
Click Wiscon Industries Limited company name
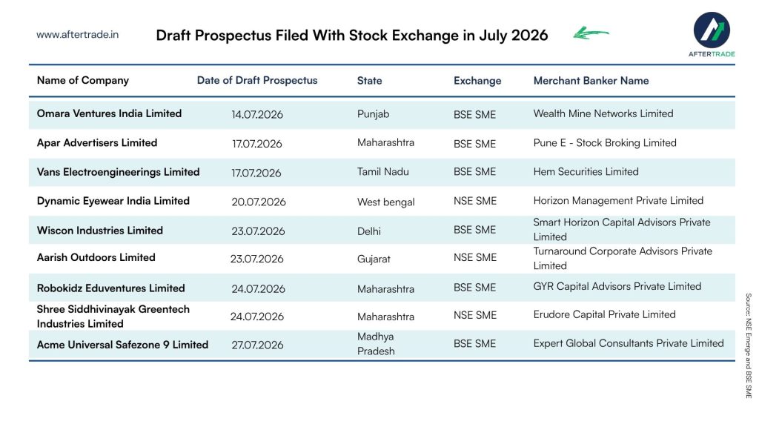point(100,231)
